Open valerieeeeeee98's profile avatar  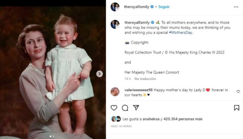(x=115, y=92)
